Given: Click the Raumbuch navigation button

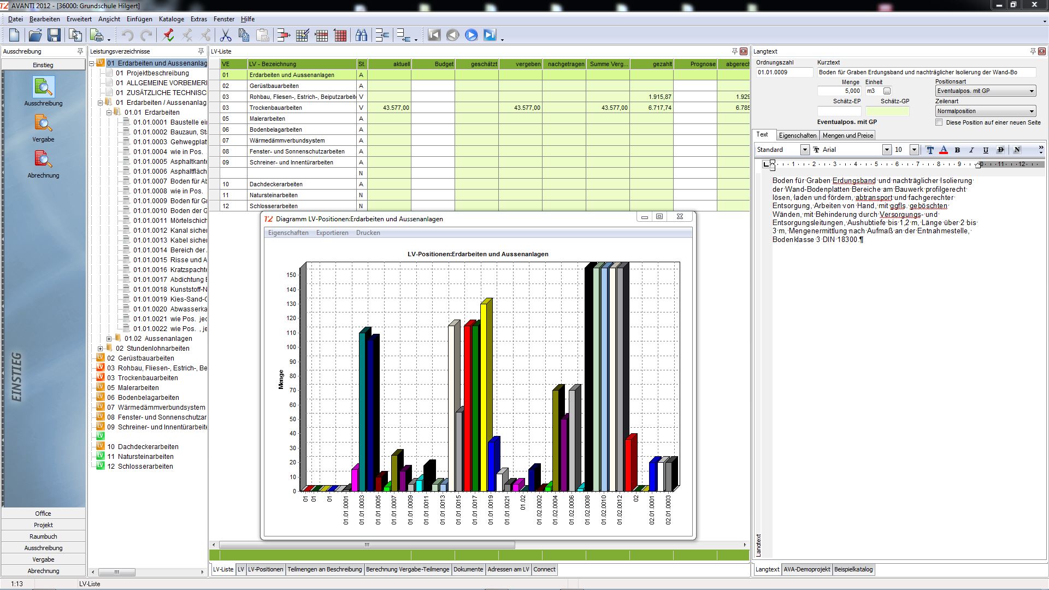Looking at the screenshot, I should pyautogui.click(x=43, y=536).
